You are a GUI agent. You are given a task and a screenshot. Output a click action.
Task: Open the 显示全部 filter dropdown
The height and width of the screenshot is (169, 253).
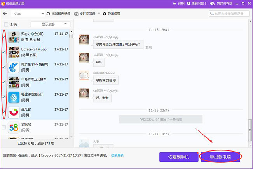tap(51, 24)
